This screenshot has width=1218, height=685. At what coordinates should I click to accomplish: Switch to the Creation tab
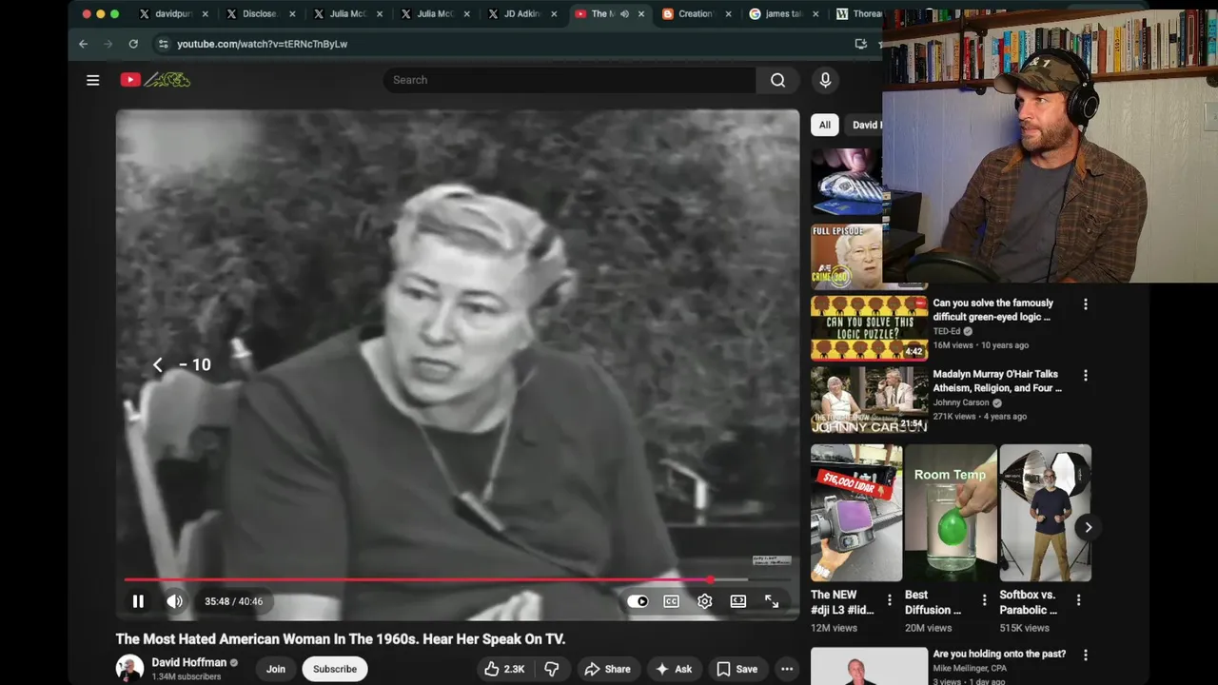coord(695,14)
